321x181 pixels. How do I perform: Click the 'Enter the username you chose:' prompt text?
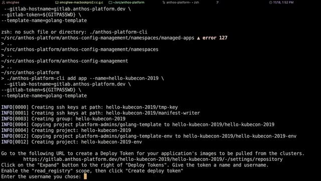coord(41,176)
